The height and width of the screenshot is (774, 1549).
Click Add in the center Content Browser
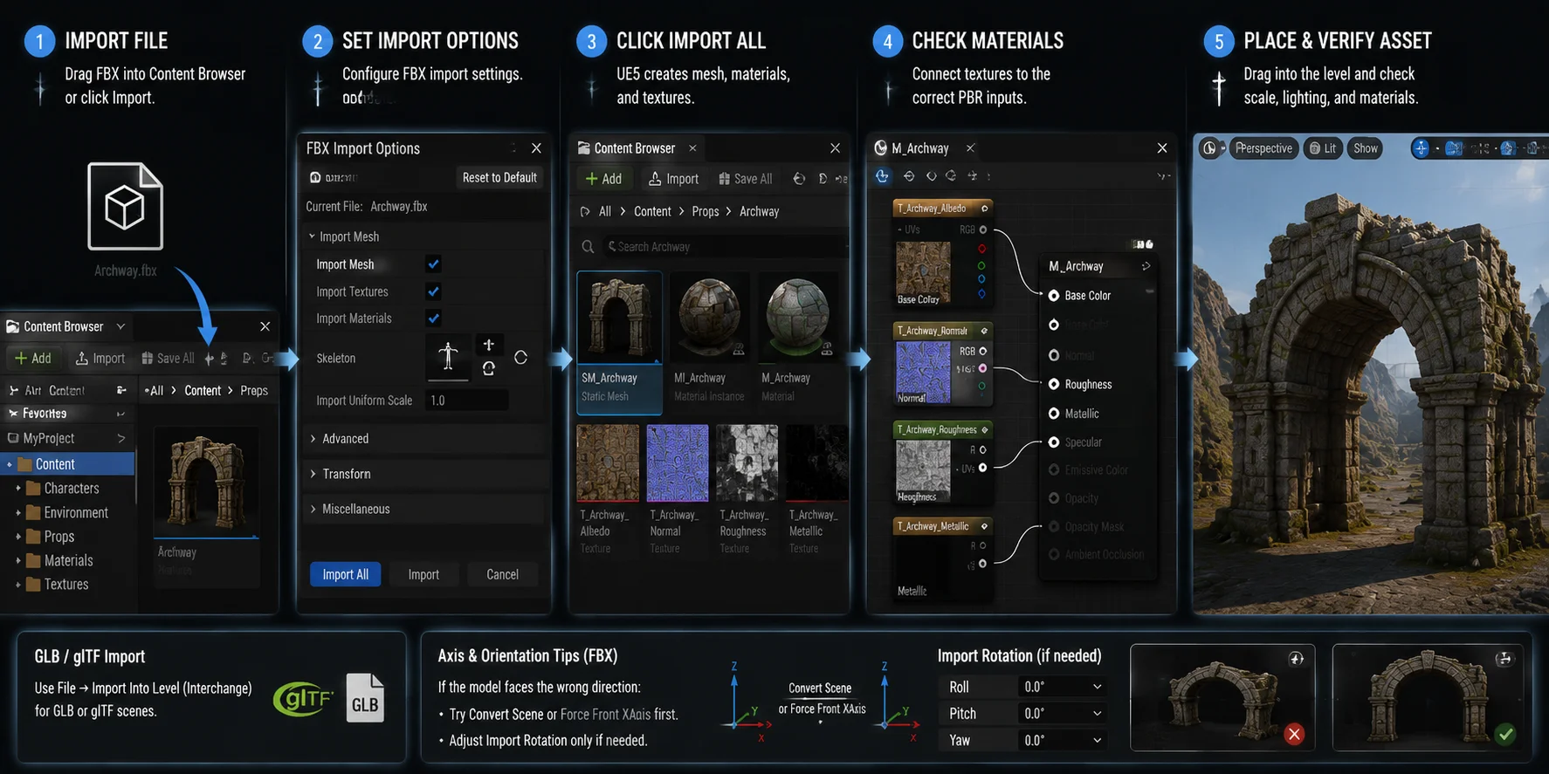point(603,179)
